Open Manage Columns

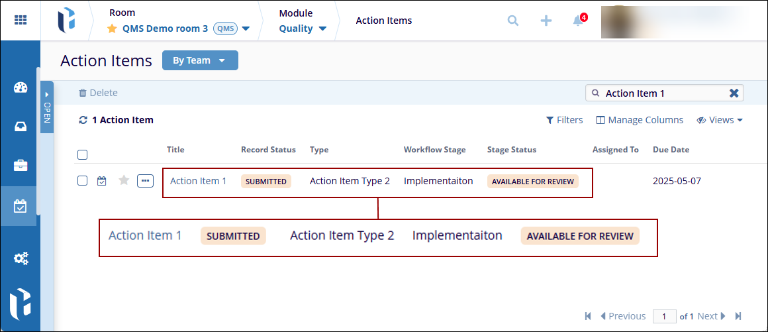640,120
